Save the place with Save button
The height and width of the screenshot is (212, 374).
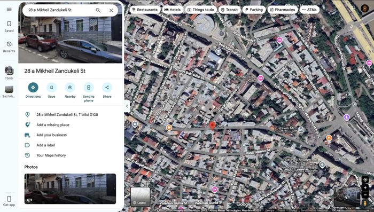51,90
